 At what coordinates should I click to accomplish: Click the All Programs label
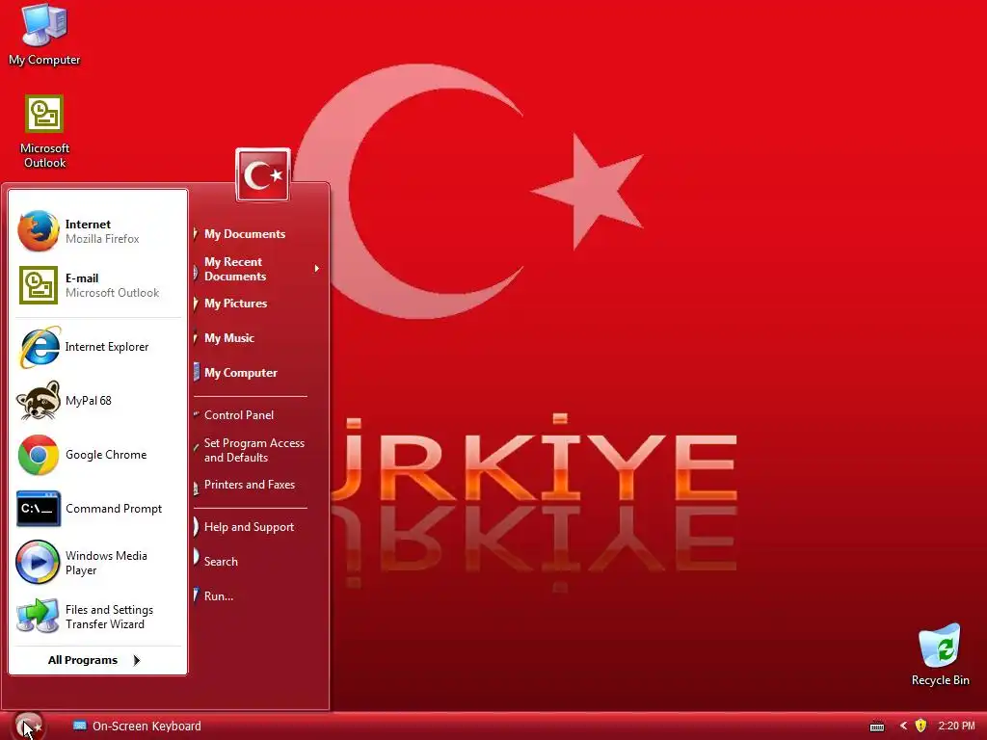click(83, 660)
